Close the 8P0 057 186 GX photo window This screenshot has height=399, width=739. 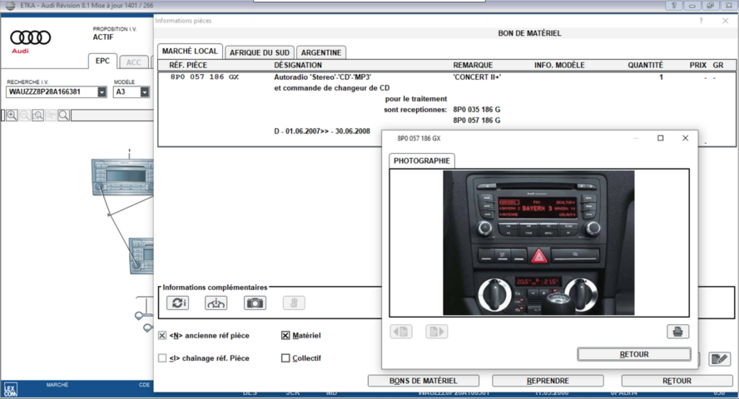685,138
